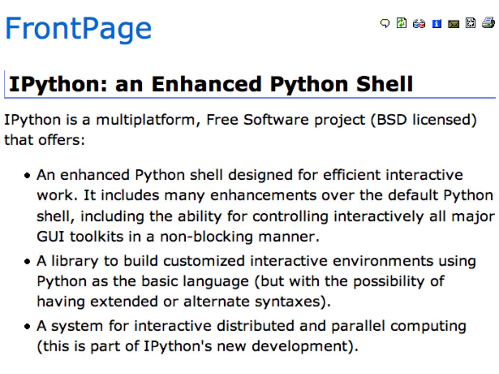Viewport: 499px width, 374px height.
Task: Click the printer print-view icon
Action: 488,23
